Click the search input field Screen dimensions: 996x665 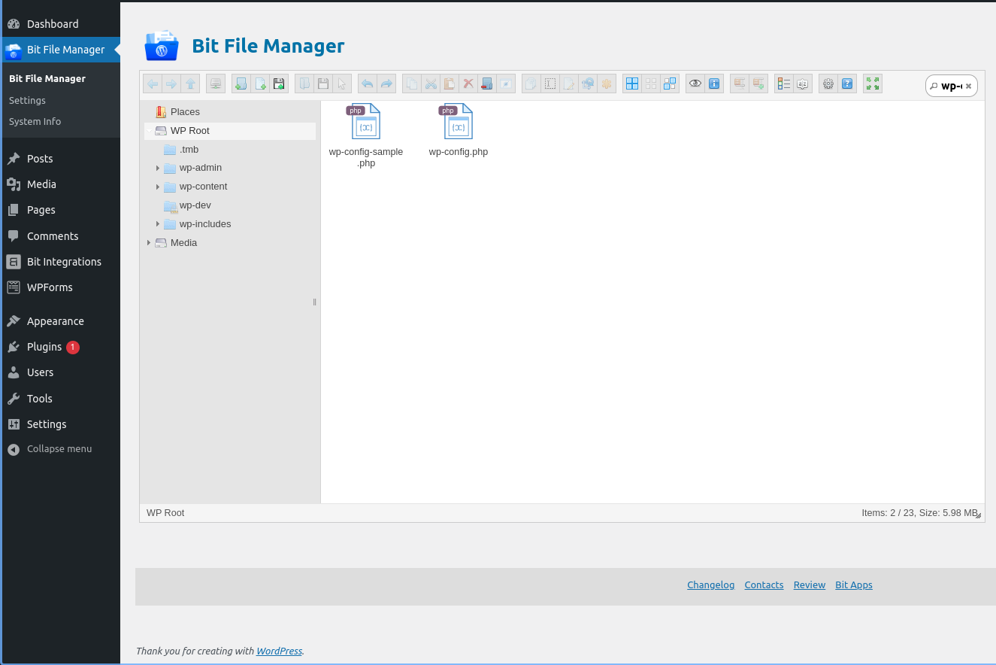(x=951, y=86)
